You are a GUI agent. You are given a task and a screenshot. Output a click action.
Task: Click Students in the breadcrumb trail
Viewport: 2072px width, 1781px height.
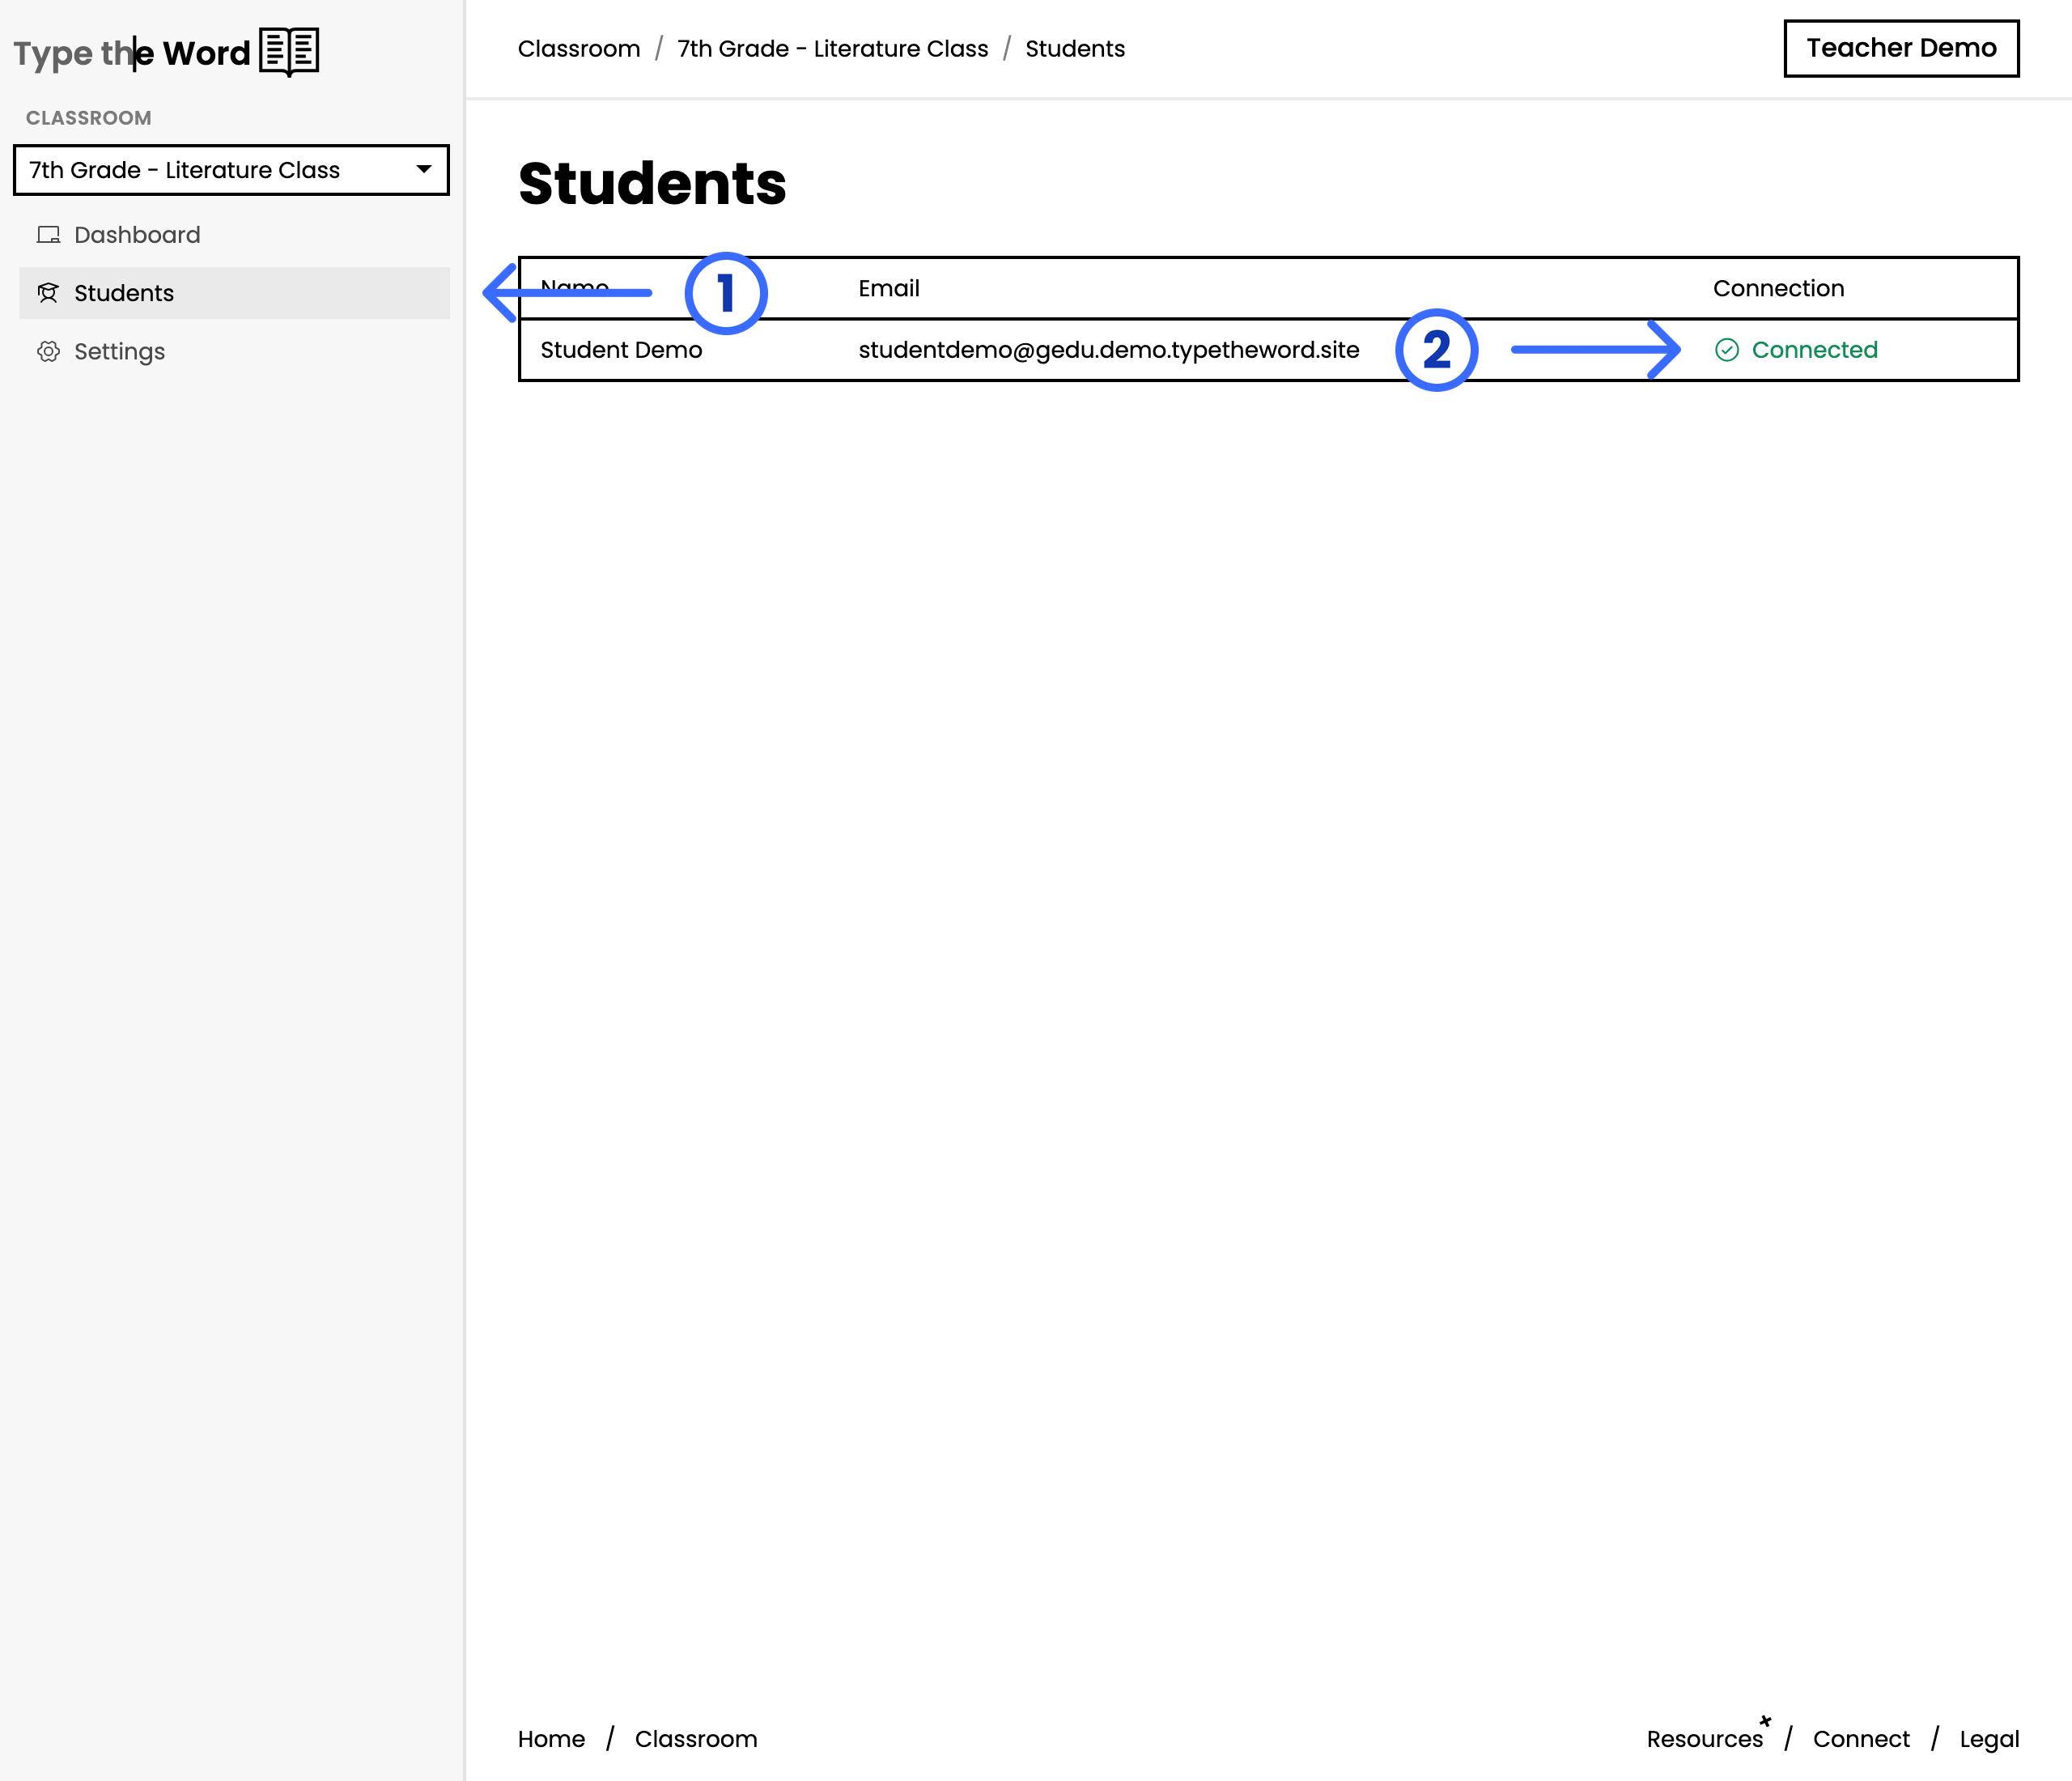[1075, 49]
